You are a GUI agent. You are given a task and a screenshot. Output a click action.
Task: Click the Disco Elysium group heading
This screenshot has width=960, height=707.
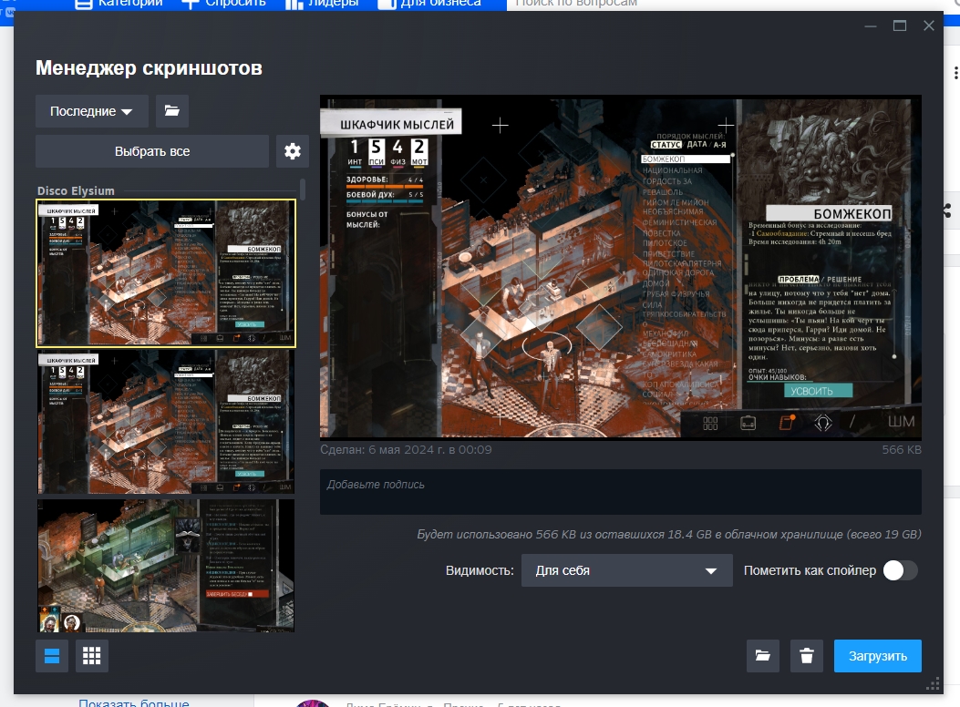[76, 190]
